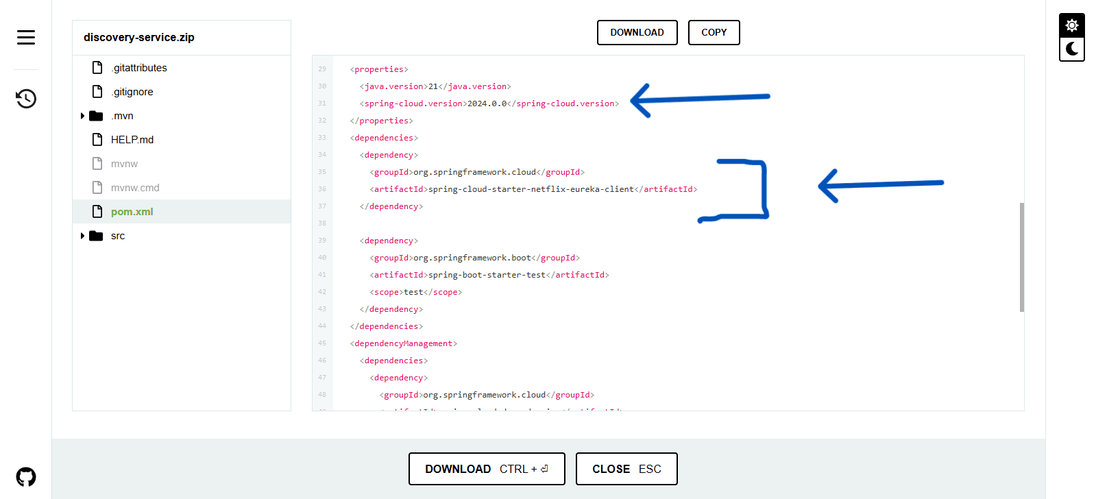The height and width of the screenshot is (499, 1096).
Task: Open the GitHub logo link
Action: click(26, 476)
